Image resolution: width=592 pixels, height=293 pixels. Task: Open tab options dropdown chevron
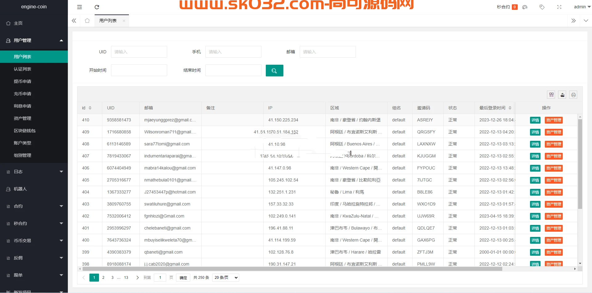coord(586,21)
